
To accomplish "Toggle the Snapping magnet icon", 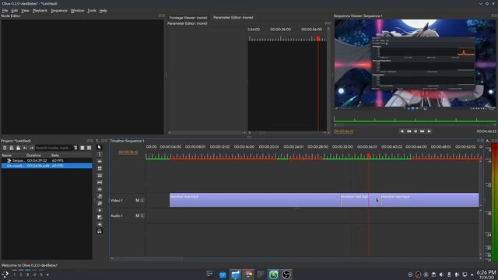I will click(100, 232).
